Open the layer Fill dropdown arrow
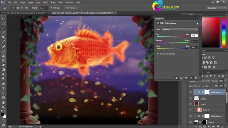Image resolution: width=228 pixels, height=128 pixels. [x=226, y=86]
